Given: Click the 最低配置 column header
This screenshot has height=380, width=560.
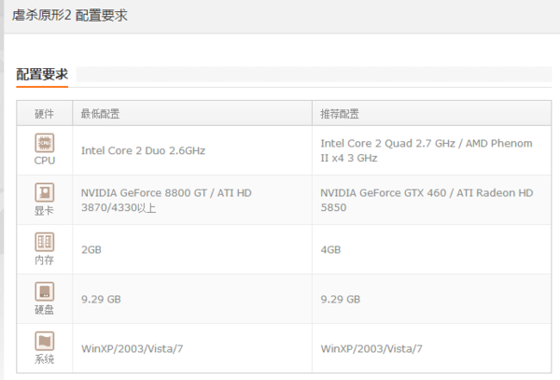Looking at the screenshot, I should (x=100, y=114).
